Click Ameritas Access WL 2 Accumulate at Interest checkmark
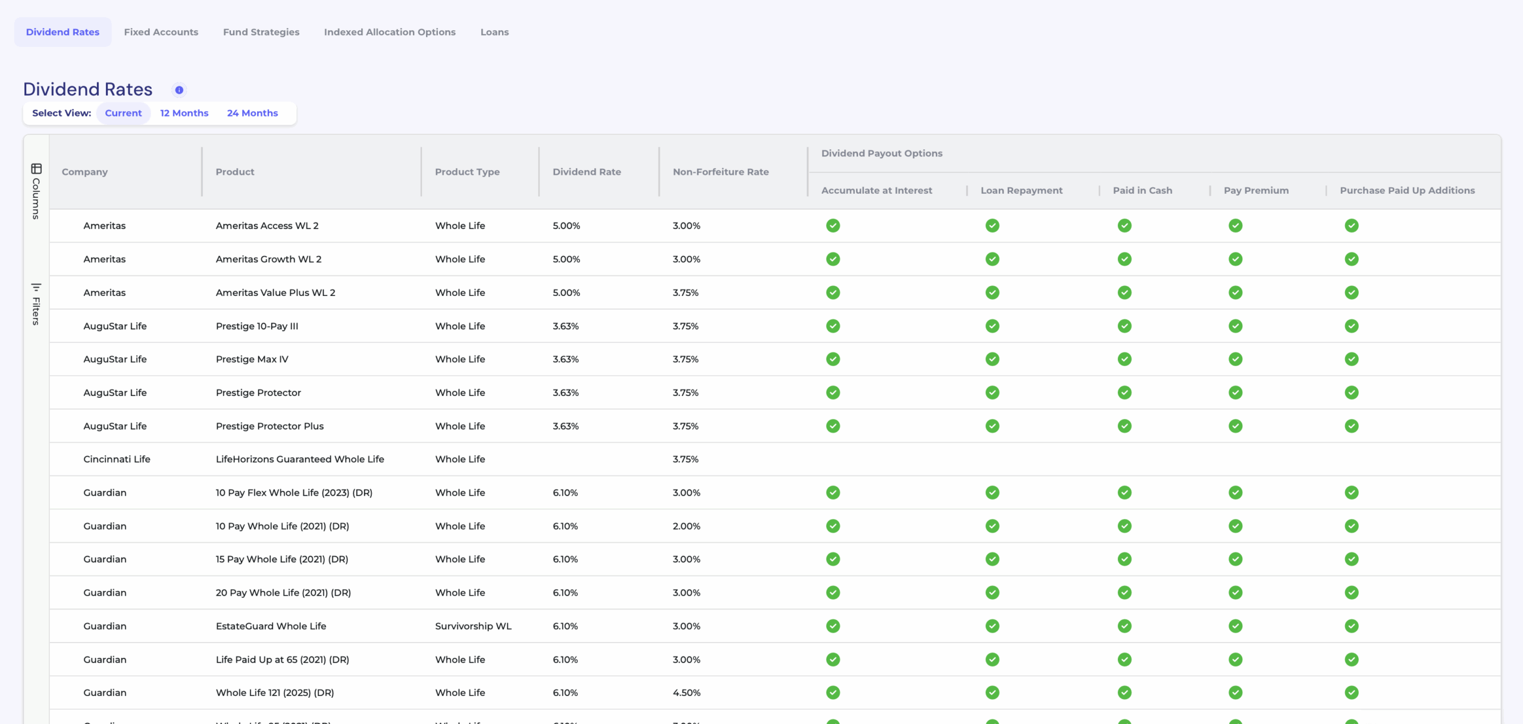The width and height of the screenshot is (1523, 724). point(833,225)
